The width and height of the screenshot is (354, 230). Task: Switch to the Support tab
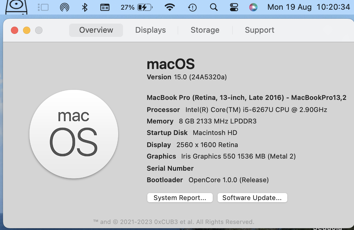point(259,30)
